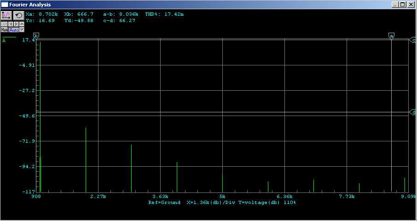Click the 17.4 Y-axis label
The width and height of the screenshot is (417, 221).
(29, 40)
